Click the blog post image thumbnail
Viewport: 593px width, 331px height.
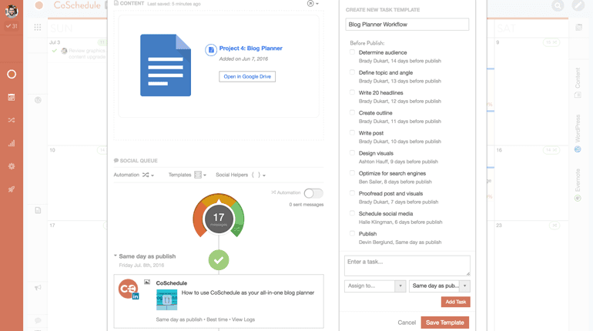click(167, 299)
